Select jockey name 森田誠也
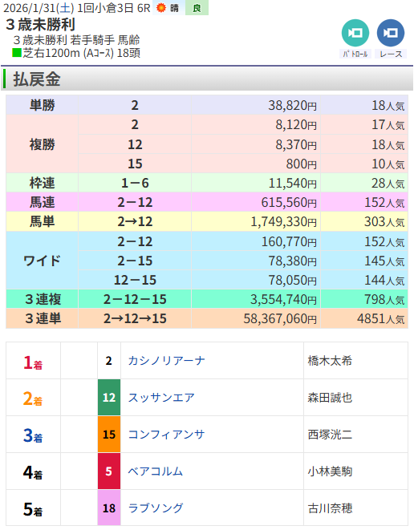This screenshot has width=414, height=530. (x=330, y=398)
